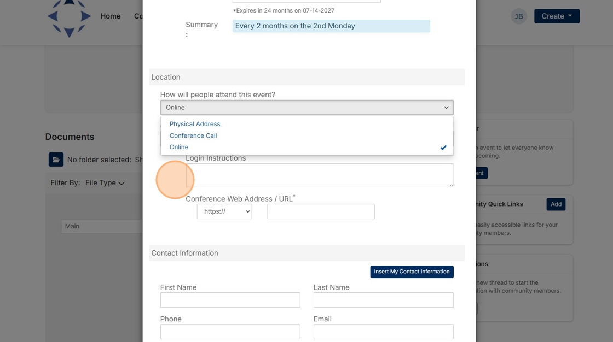Select Physical Address option

[195, 124]
